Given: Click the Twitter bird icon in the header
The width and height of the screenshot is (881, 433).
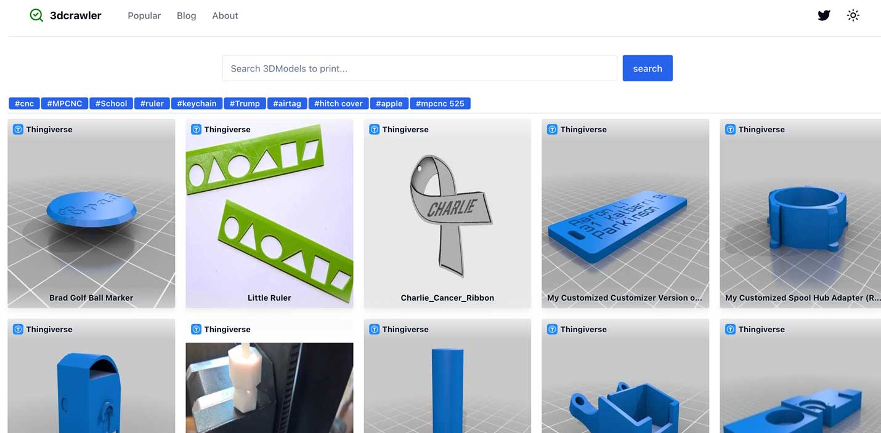Looking at the screenshot, I should (x=824, y=15).
